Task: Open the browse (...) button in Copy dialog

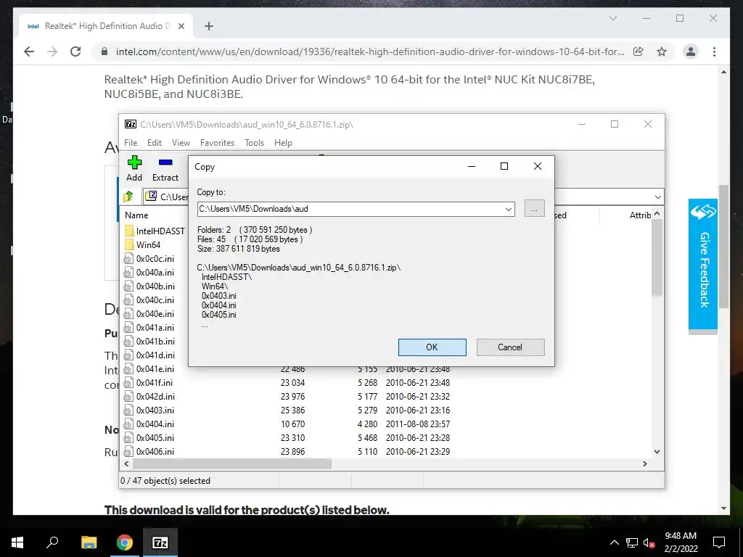Action: (534, 208)
